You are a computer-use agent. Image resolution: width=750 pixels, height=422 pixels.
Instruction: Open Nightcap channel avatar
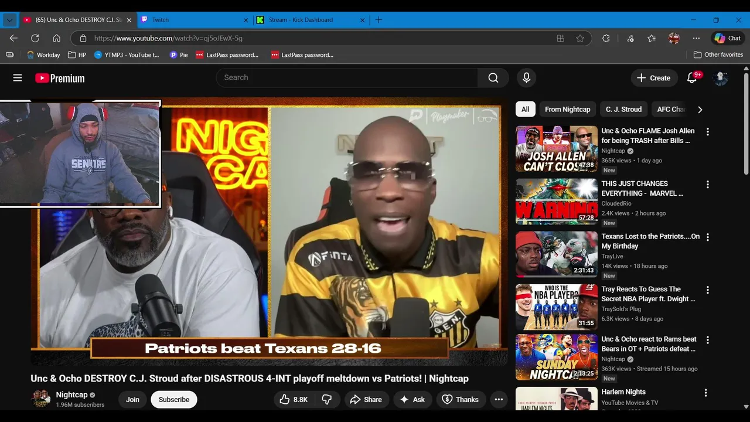40,399
